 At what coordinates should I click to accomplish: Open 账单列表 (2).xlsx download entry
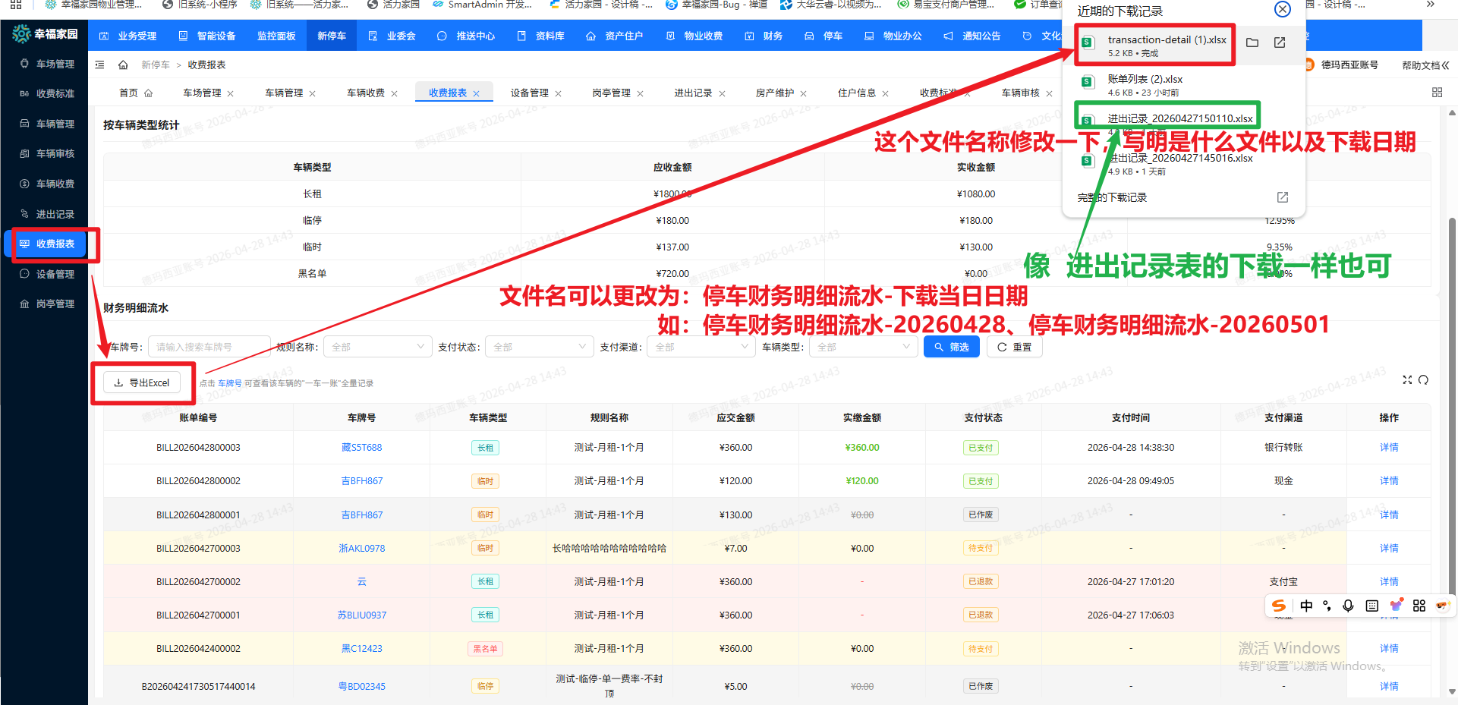click(1183, 85)
